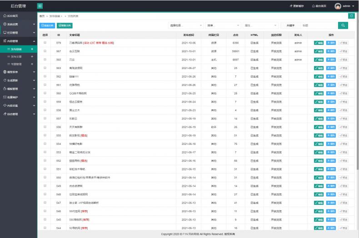The height and width of the screenshot is (238, 359).
Task: Click blue attribute button for row 565
Action: [x=331, y=60]
